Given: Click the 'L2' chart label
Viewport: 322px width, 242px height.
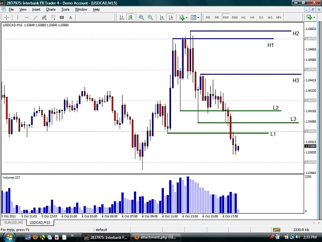Looking at the screenshot, I should [276, 108].
